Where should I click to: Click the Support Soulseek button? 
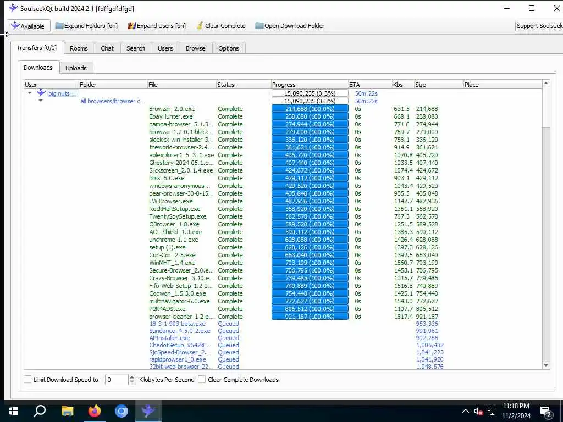[x=539, y=26]
